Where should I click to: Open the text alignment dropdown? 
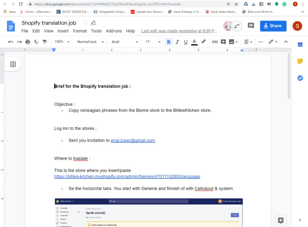coord(248,42)
